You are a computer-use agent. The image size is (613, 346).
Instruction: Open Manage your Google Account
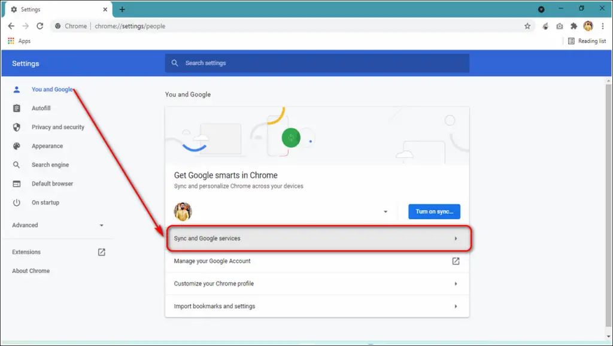(x=317, y=261)
